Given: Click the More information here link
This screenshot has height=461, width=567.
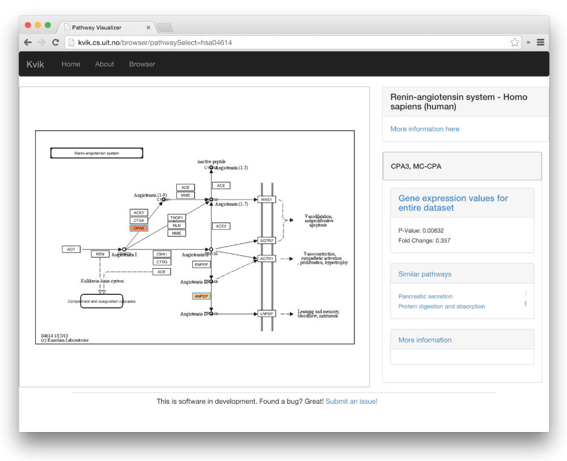Looking at the screenshot, I should (x=425, y=129).
